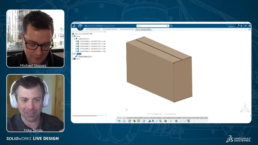258x145 pixels.
Task: Add a new tab with the plus after Physics Simulation
Action: point(153,29)
